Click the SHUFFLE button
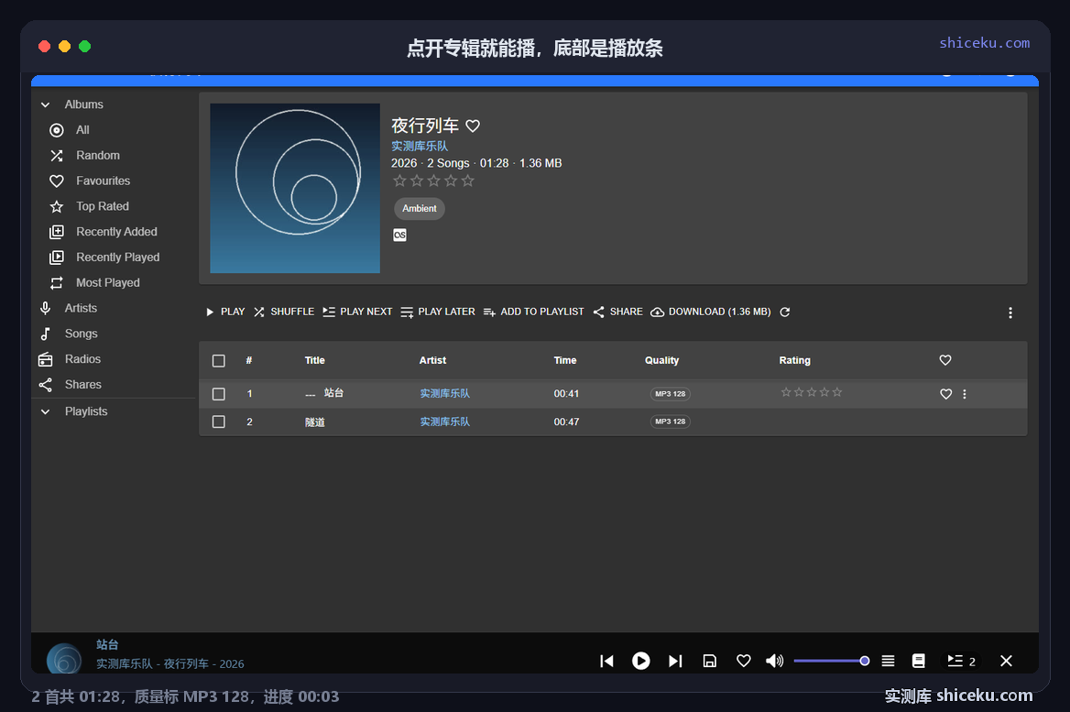The height and width of the screenshot is (712, 1070). (x=284, y=312)
